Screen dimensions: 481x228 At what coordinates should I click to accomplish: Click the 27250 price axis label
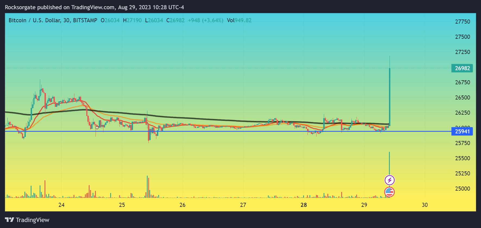pos(463,52)
